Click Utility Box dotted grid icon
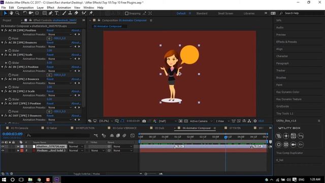325x183 pixels. click(294, 136)
